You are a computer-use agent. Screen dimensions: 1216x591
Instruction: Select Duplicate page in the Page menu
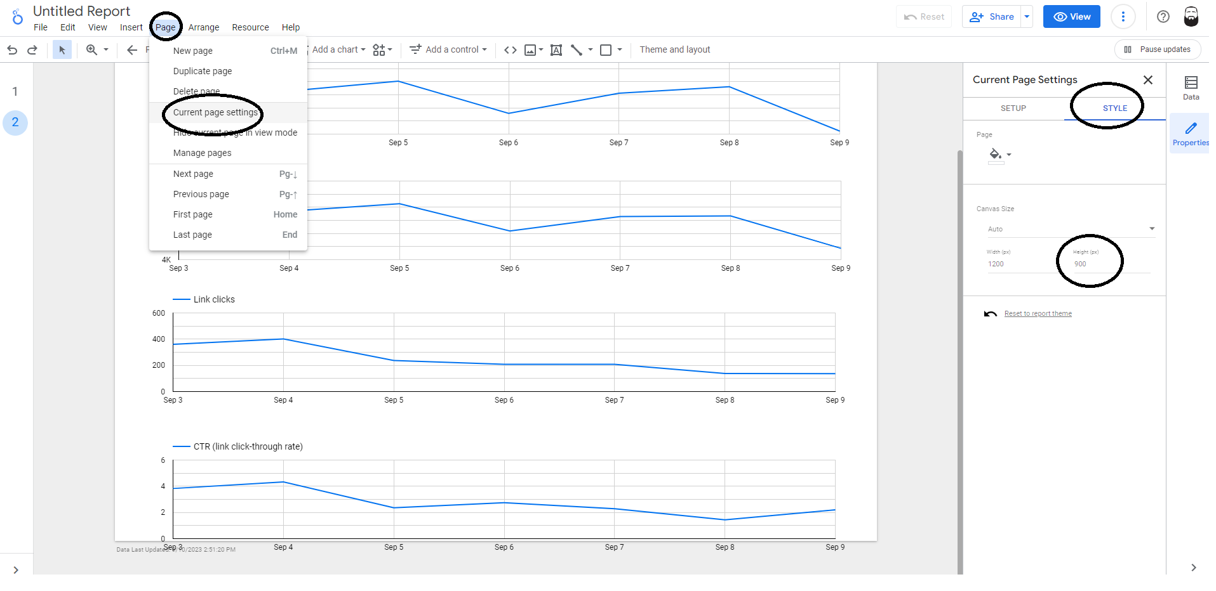(x=203, y=71)
